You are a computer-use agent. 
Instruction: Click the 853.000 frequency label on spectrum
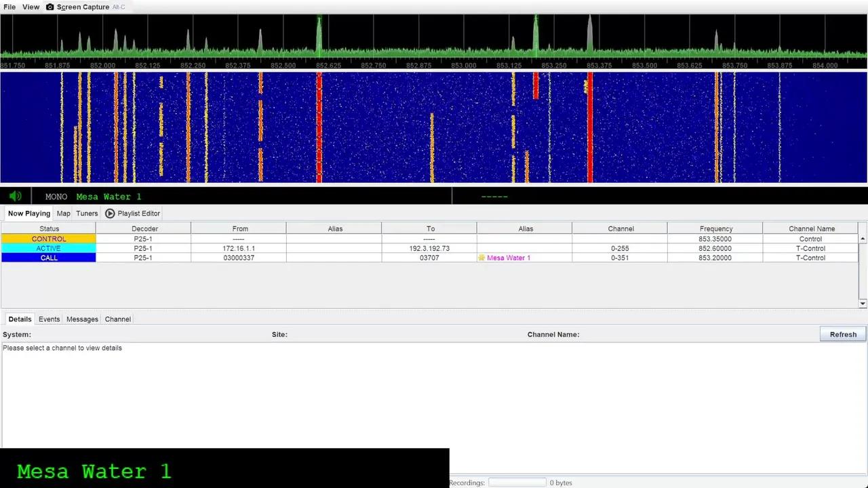point(463,66)
